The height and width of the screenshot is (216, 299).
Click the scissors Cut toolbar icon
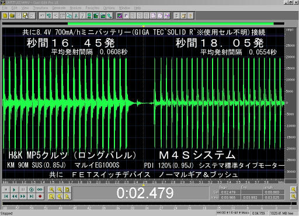coord(76,16)
